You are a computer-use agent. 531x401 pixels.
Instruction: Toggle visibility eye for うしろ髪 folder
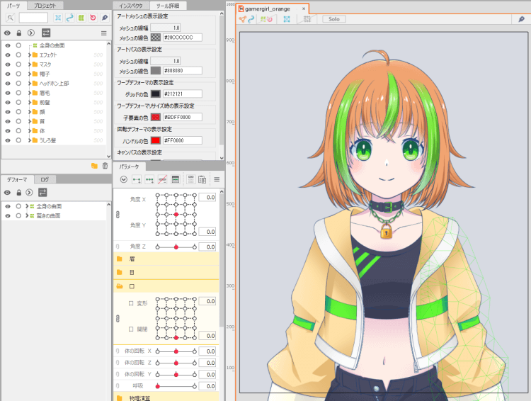[8, 140]
